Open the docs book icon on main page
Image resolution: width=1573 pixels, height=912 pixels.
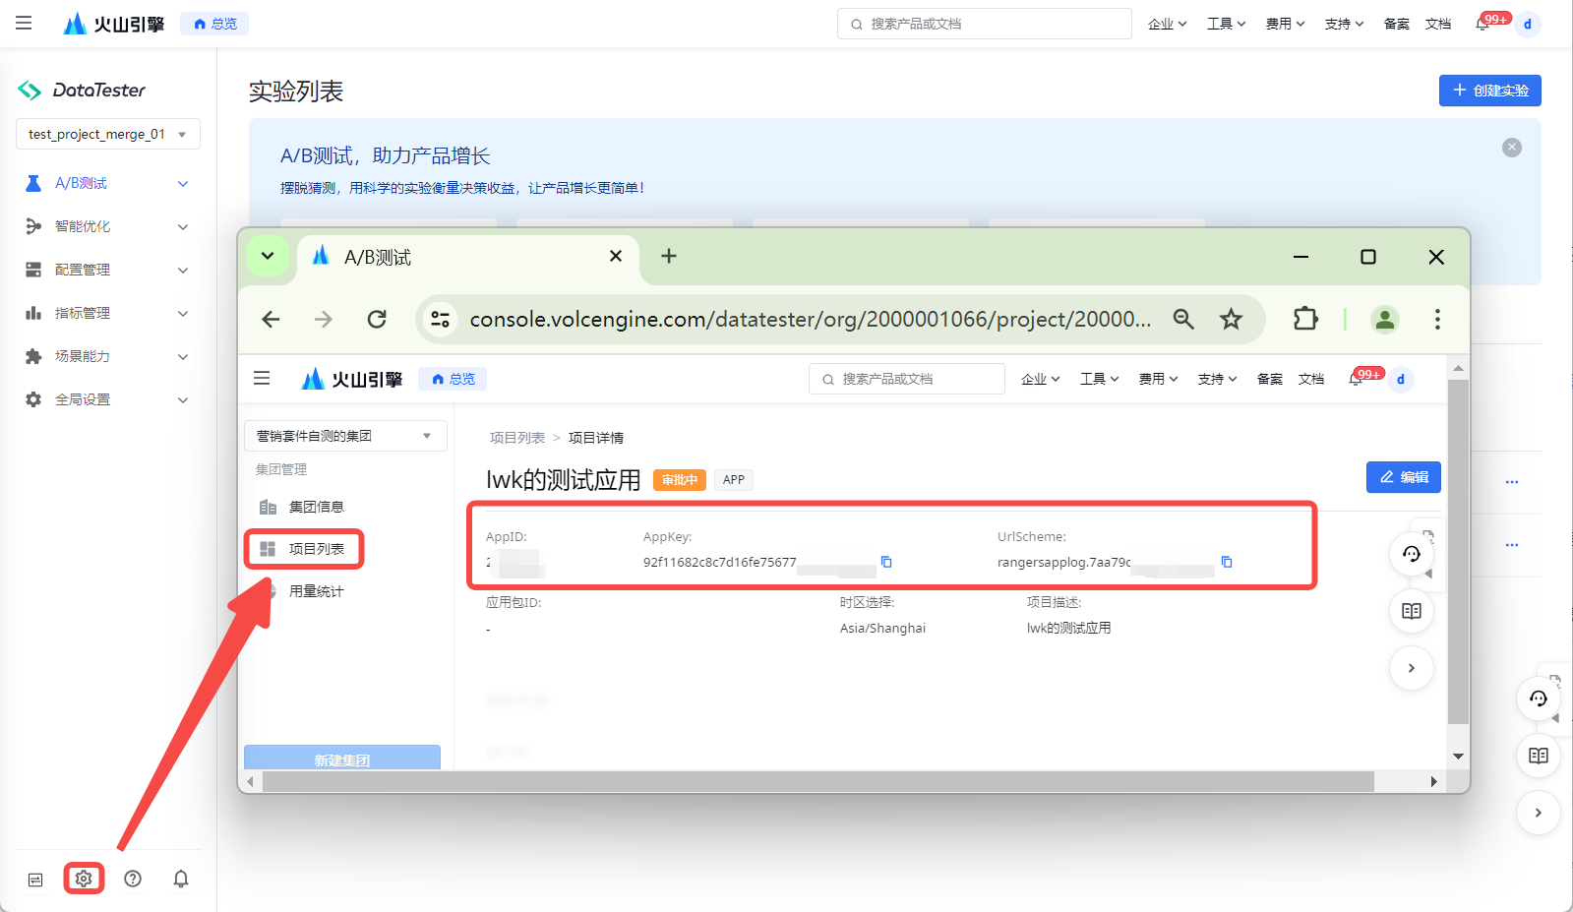1539,756
